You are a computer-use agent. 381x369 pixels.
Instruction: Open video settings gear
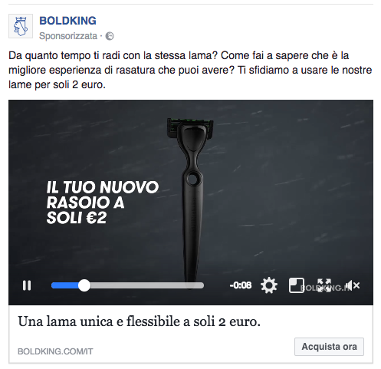(269, 285)
